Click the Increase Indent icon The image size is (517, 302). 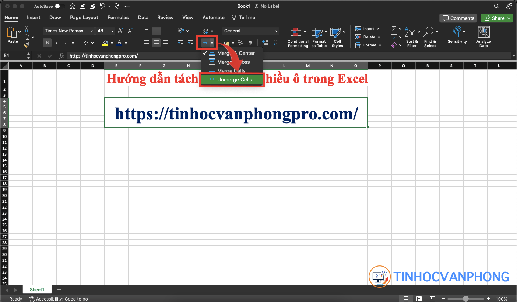[x=190, y=43]
